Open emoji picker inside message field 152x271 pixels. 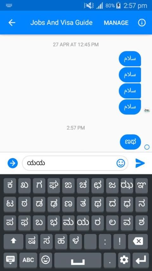pyautogui.click(x=121, y=163)
